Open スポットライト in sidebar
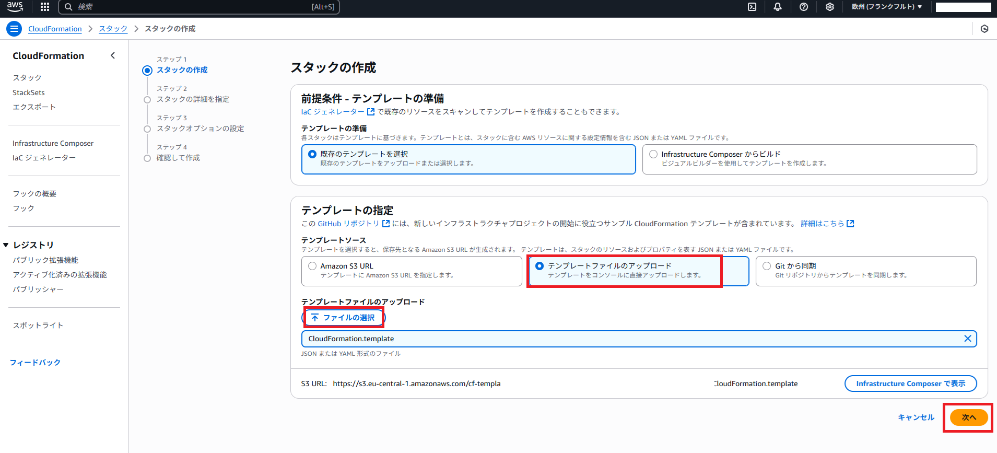997x453 pixels. (x=38, y=326)
